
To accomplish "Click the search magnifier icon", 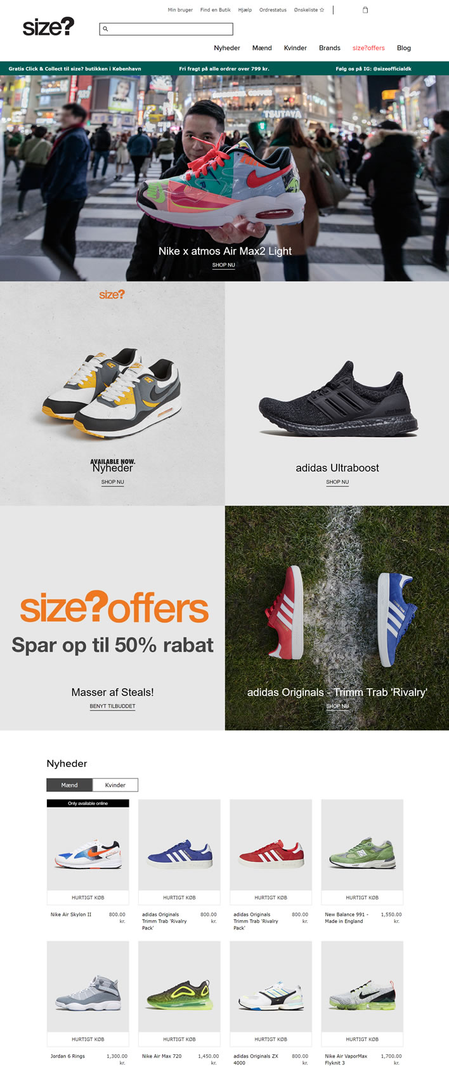I will tap(106, 29).
